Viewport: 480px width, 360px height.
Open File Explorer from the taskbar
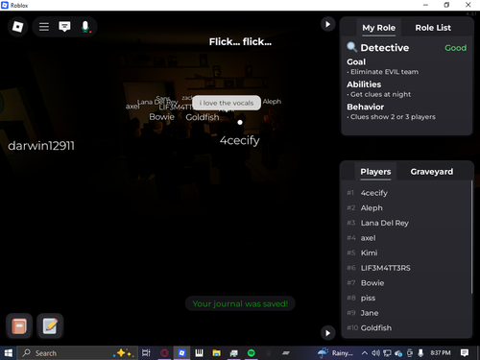(x=217, y=353)
